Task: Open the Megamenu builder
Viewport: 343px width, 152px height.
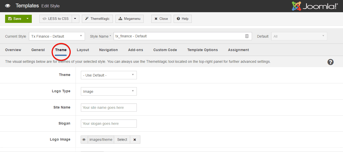Action: [129, 19]
